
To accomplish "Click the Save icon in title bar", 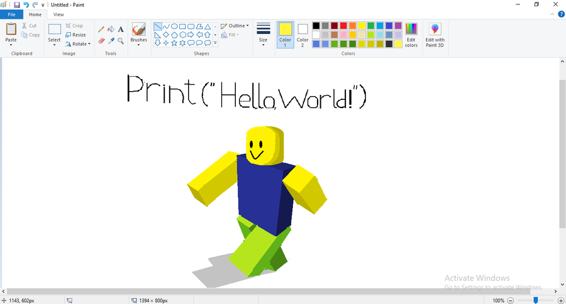I will pyautogui.click(x=17, y=5).
